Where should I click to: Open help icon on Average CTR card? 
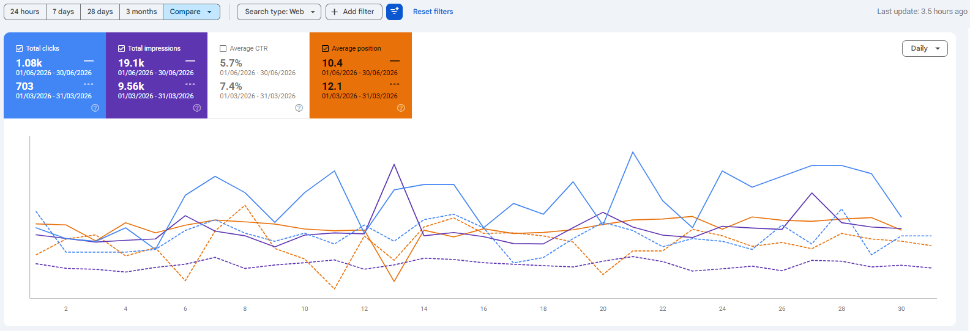pos(299,107)
